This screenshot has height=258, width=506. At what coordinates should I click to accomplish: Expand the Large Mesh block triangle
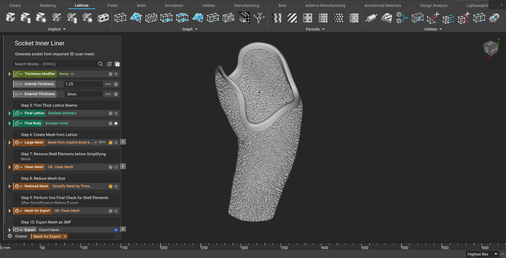point(9,143)
